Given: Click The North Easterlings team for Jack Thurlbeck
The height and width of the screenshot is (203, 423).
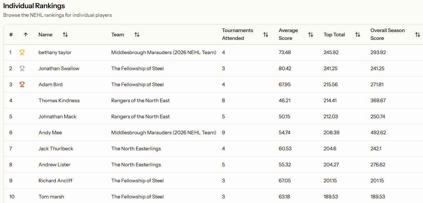Looking at the screenshot, I should [136, 149].
